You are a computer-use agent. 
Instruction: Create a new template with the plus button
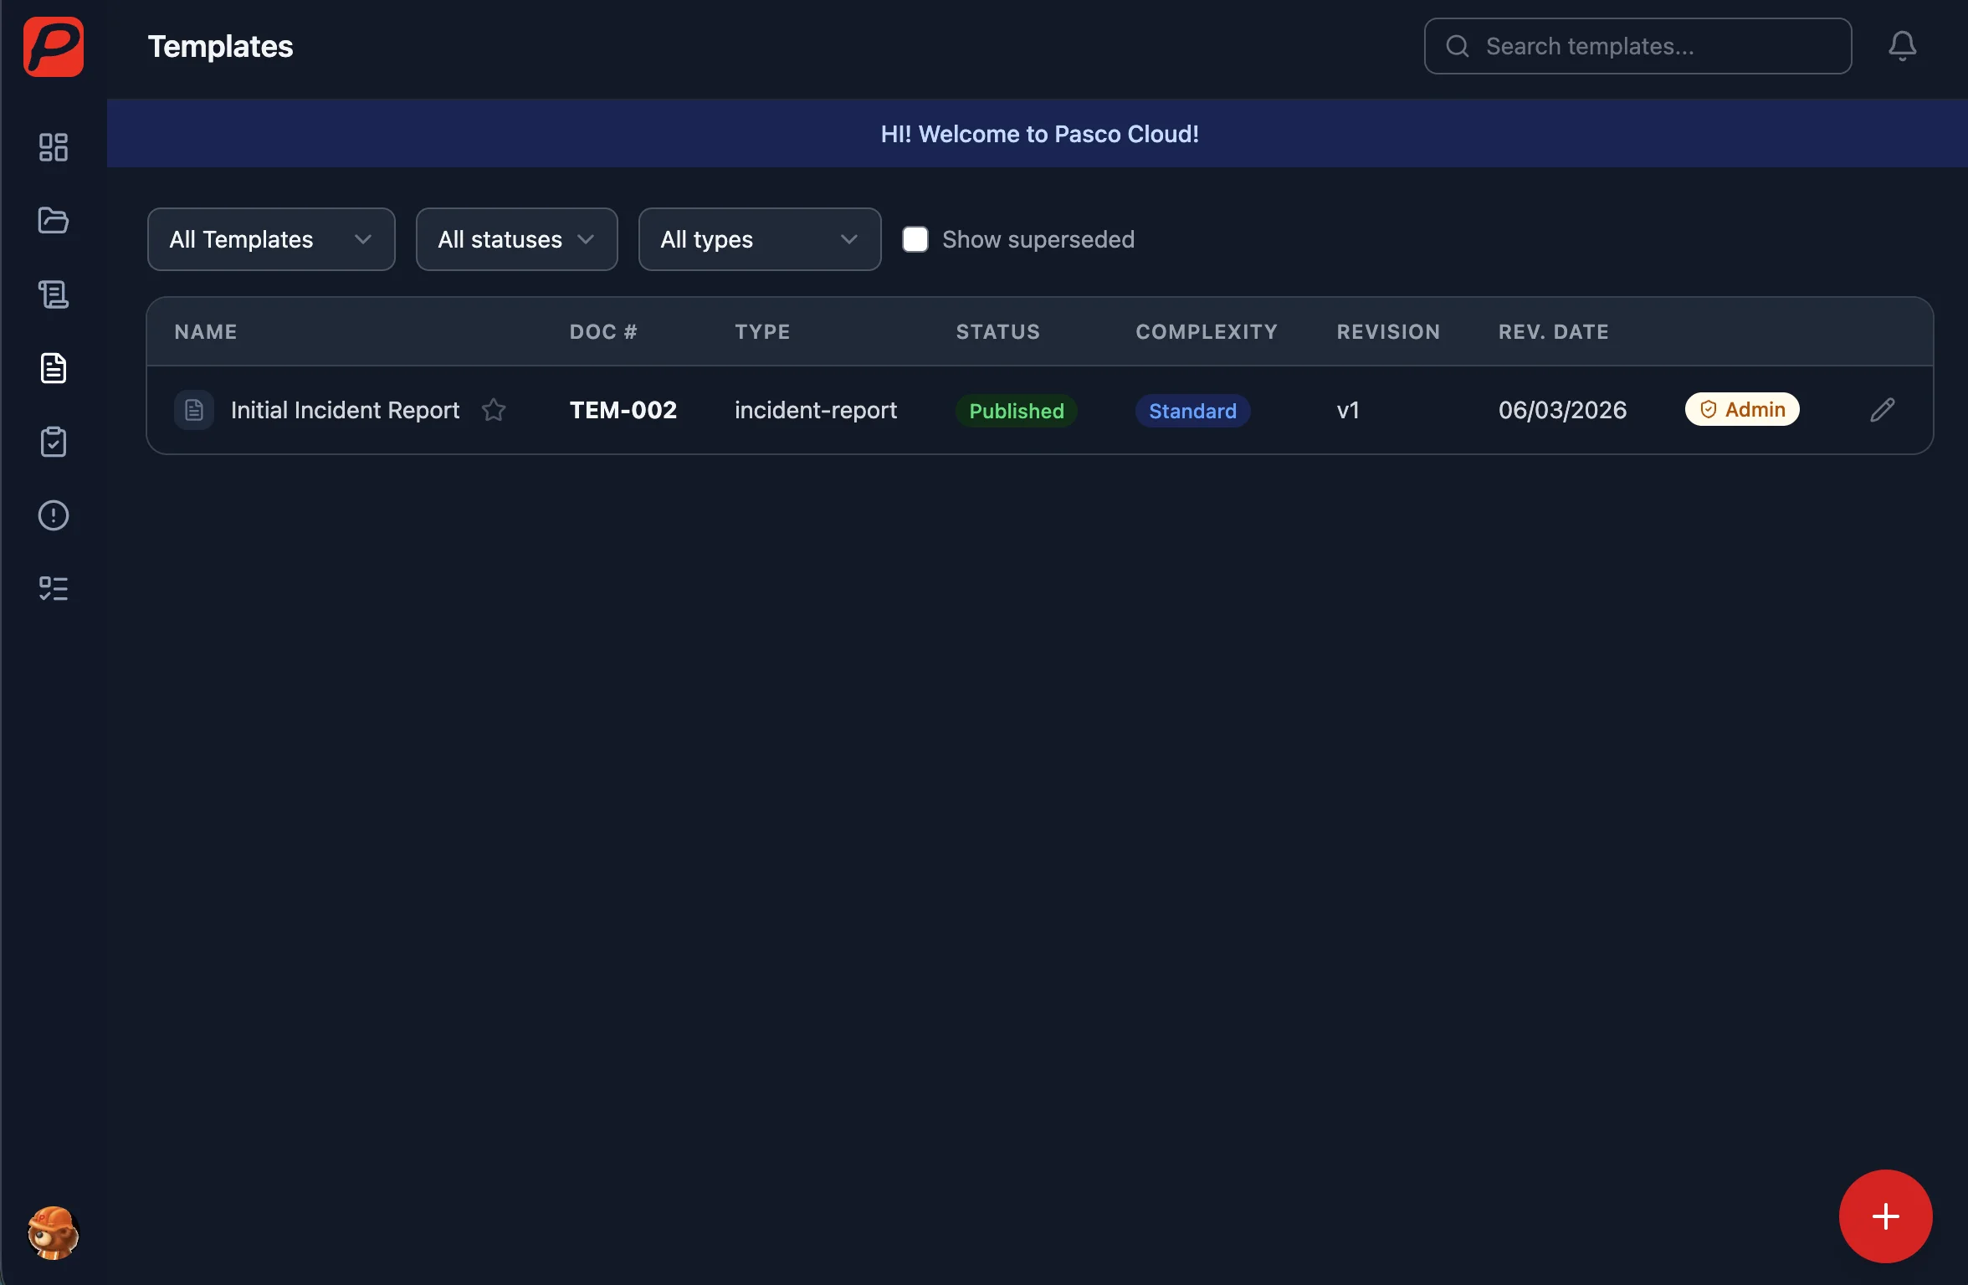(1884, 1216)
